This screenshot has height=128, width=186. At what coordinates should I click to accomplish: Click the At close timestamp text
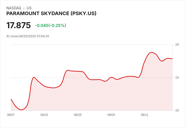click(x=28, y=36)
